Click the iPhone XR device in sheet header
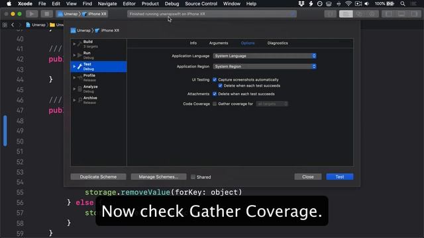This screenshot has height=238, width=424. click(107, 30)
